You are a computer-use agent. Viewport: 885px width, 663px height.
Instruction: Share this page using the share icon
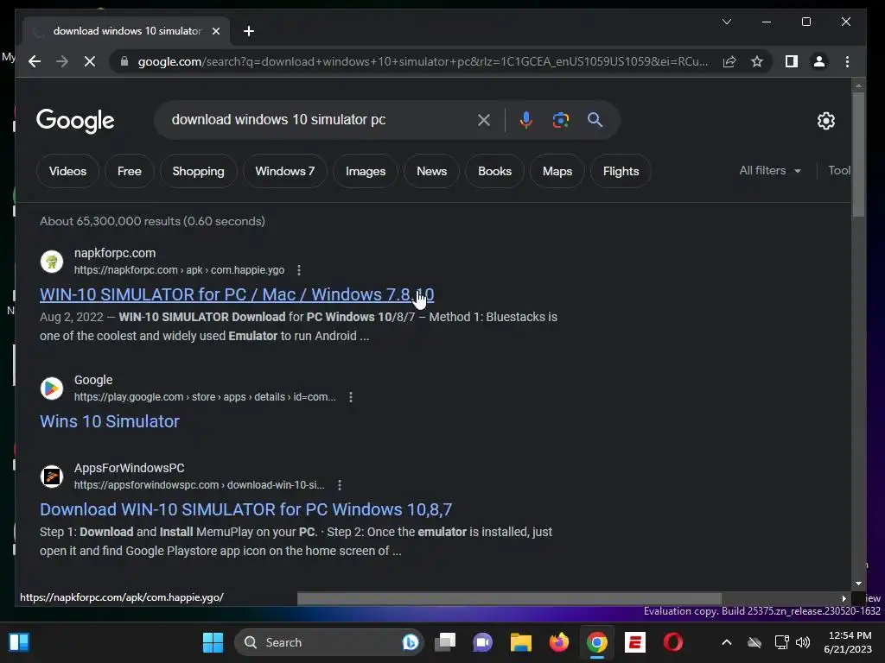pyautogui.click(x=729, y=61)
